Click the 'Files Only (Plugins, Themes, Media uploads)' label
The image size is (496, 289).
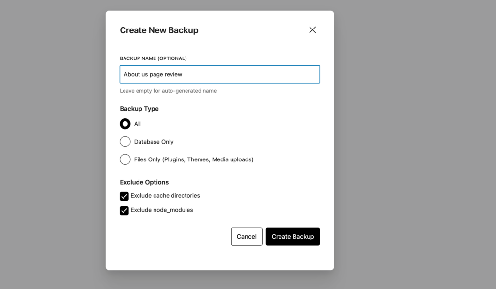point(194,159)
